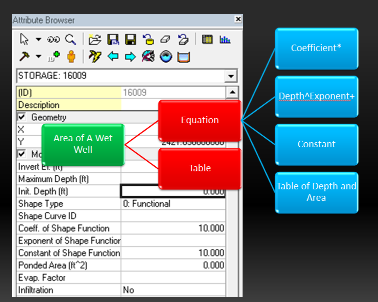The height and width of the screenshot is (302, 378).
Task: Toggle the Geometry section checkbox
Action: 21,117
